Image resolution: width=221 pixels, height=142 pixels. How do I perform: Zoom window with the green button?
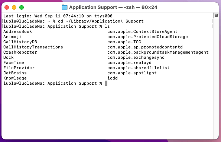tap(22, 7)
